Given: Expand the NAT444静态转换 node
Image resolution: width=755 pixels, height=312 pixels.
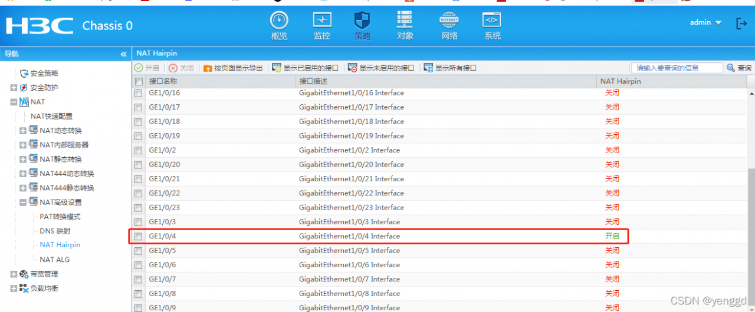Looking at the screenshot, I should tap(23, 188).
